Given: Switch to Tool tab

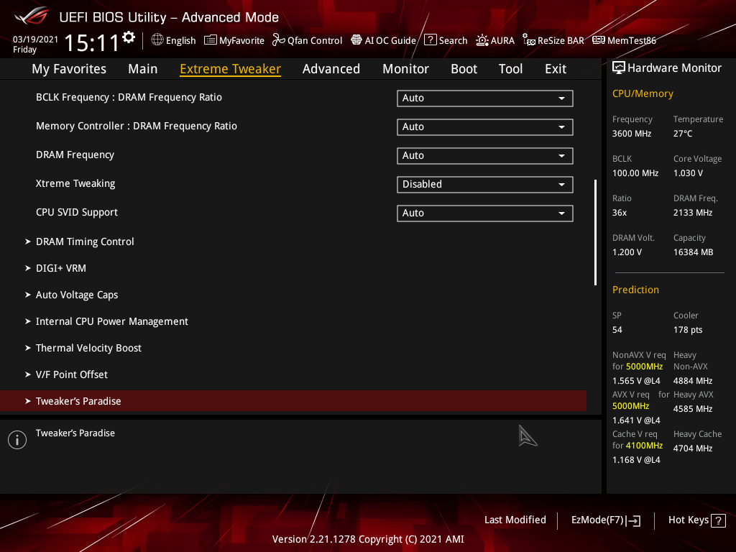Looking at the screenshot, I should pyautogui.click(x=511, y=69).
